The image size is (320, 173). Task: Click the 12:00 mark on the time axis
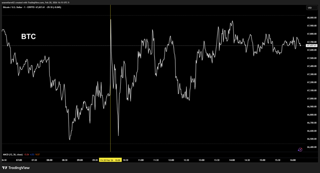(x=171, y=160)
